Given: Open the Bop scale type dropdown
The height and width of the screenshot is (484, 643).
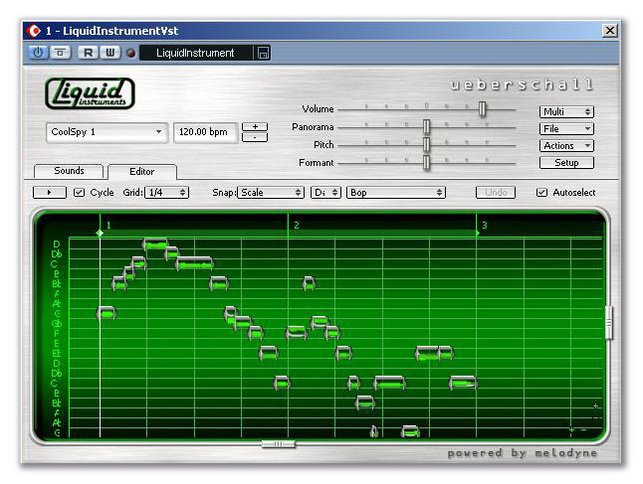Looking at the screenshot, I should pos(396,193).
